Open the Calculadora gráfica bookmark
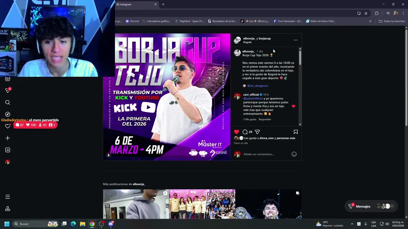The width and height of the screenshot is (408, 229). pyautogui.click(x=157, y=21)
